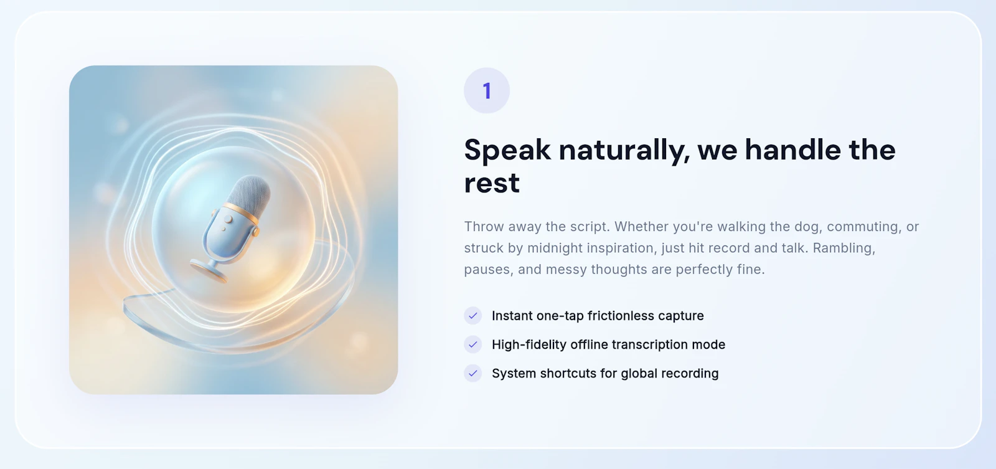The height and width of the screenshot is (469, 996).
Task: Click the step number 1 badge
Action: [x=487, y=91]
